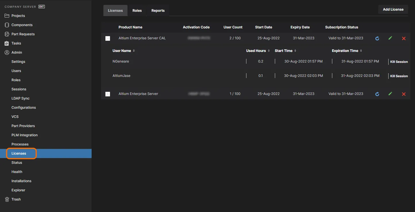Select the Part Requests icon
Screen dimensions: 415x212
point(7,34)
